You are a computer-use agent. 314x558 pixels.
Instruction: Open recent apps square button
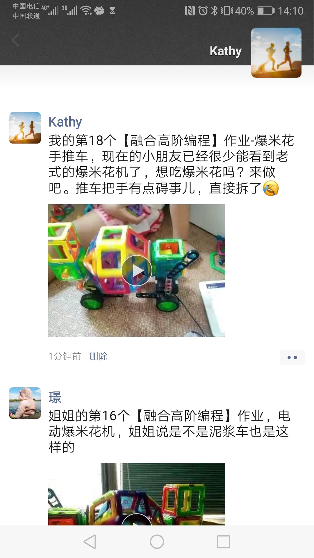coord(224,542)
